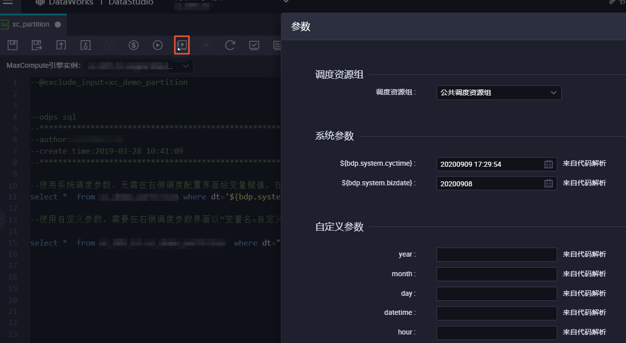This screenshot has width=626, height=343.
Task: Click the checkmark screen icon in toolbar
Action: [254, 45]
